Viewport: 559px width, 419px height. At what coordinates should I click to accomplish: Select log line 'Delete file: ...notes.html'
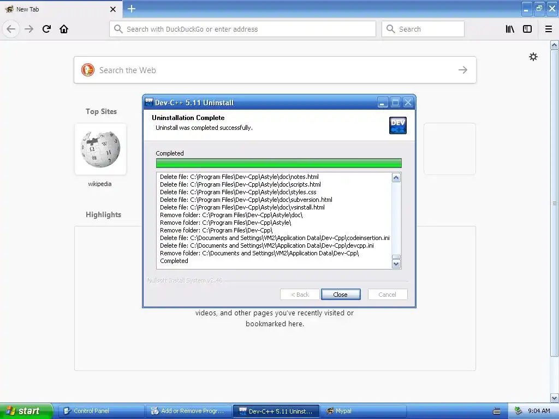(x=239, y=177)
